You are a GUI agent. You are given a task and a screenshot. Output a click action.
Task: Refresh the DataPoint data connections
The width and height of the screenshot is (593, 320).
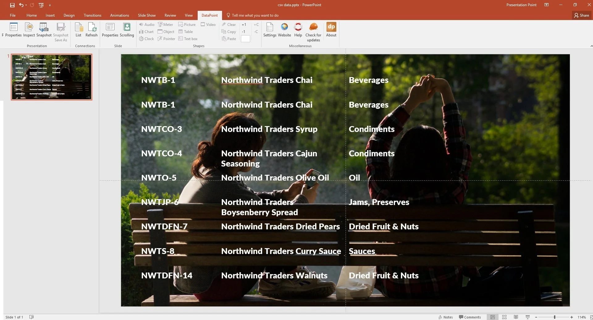91,31
